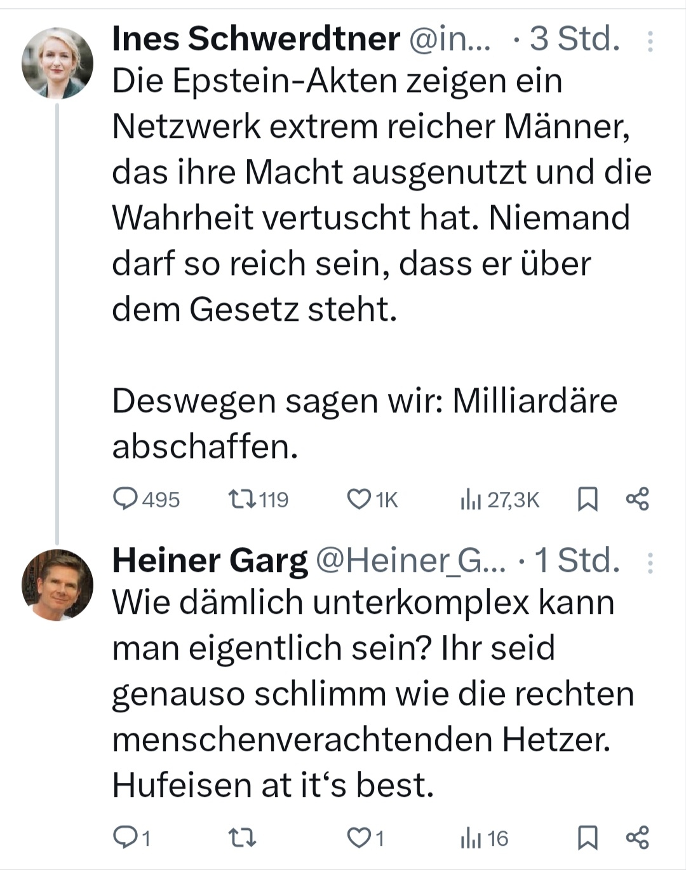Open Heiner Garg's profile picture
Image resolution: width=686 pixels, height=870 pixels.
point(58,585)
